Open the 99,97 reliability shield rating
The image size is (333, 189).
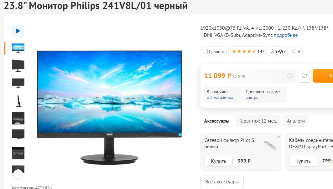tap(278, 51)
